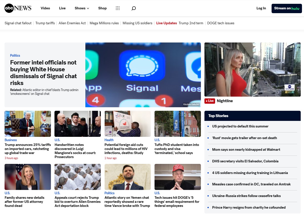Open the nine-dot apps grid menu
304x217 pixels.
(x=118, y=8)
